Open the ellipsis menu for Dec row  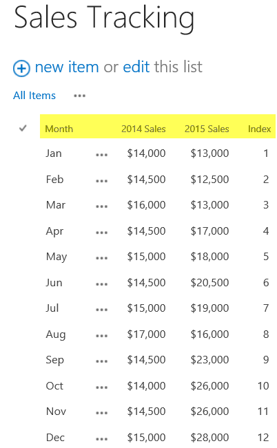[x=101, y=438]
